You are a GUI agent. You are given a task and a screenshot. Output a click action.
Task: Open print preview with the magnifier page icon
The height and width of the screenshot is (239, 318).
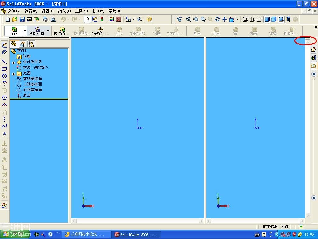(x=53, y=19)
